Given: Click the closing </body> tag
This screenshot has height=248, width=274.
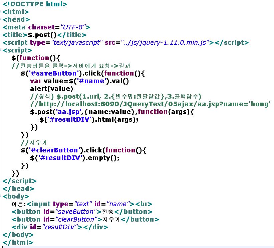Looking at the screenshot, I should 18,235.
